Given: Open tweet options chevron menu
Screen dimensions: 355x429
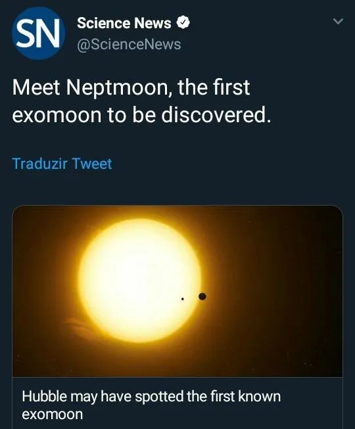Looking at the screenshot, I should [339, 21].
